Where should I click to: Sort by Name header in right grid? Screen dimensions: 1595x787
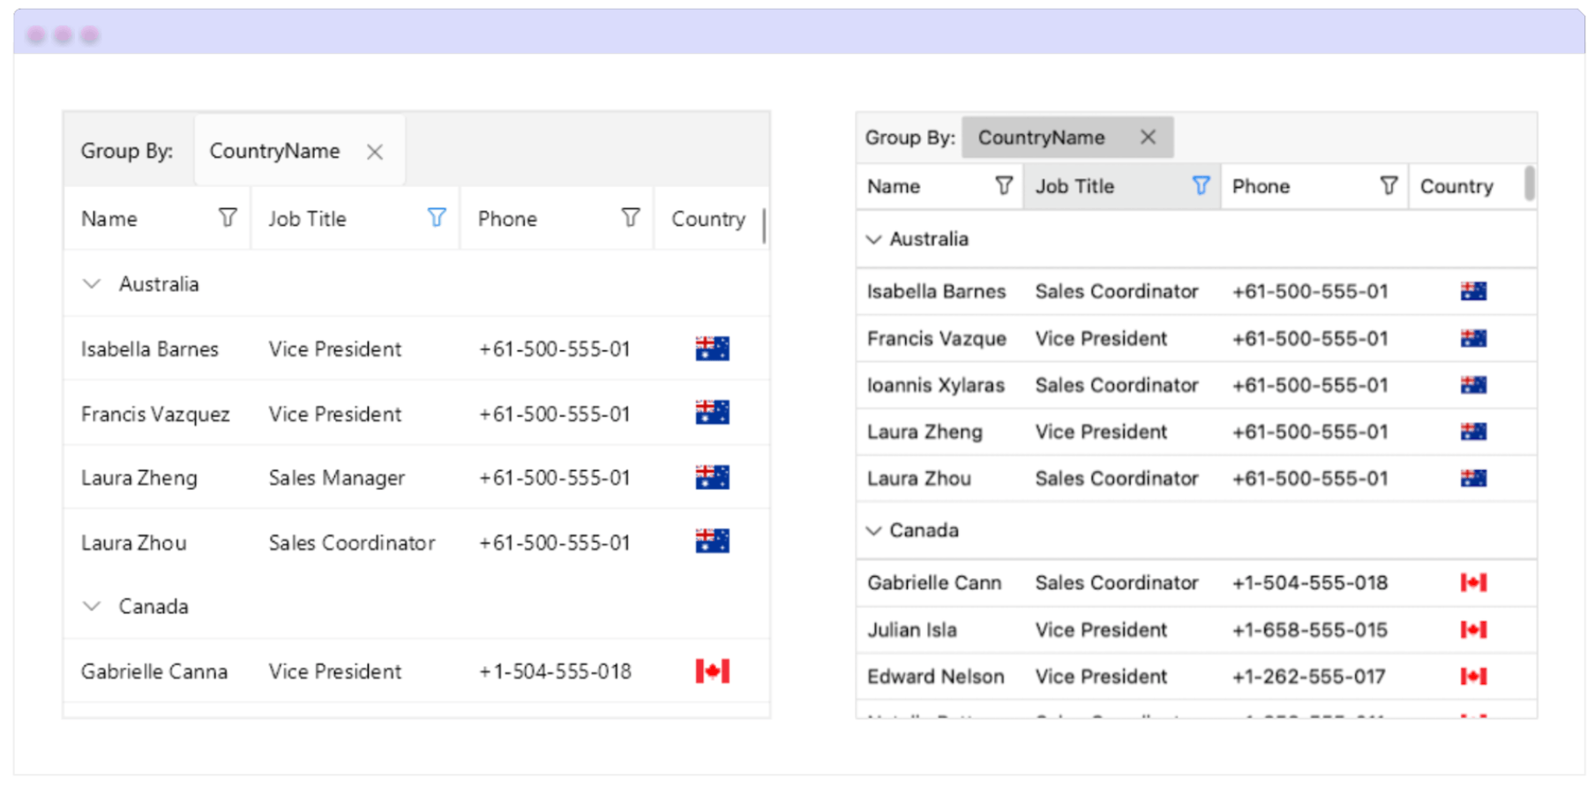894,186
